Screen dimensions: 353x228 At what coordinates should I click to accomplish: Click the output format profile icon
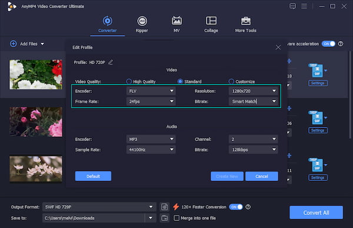(x=165, y=207)
